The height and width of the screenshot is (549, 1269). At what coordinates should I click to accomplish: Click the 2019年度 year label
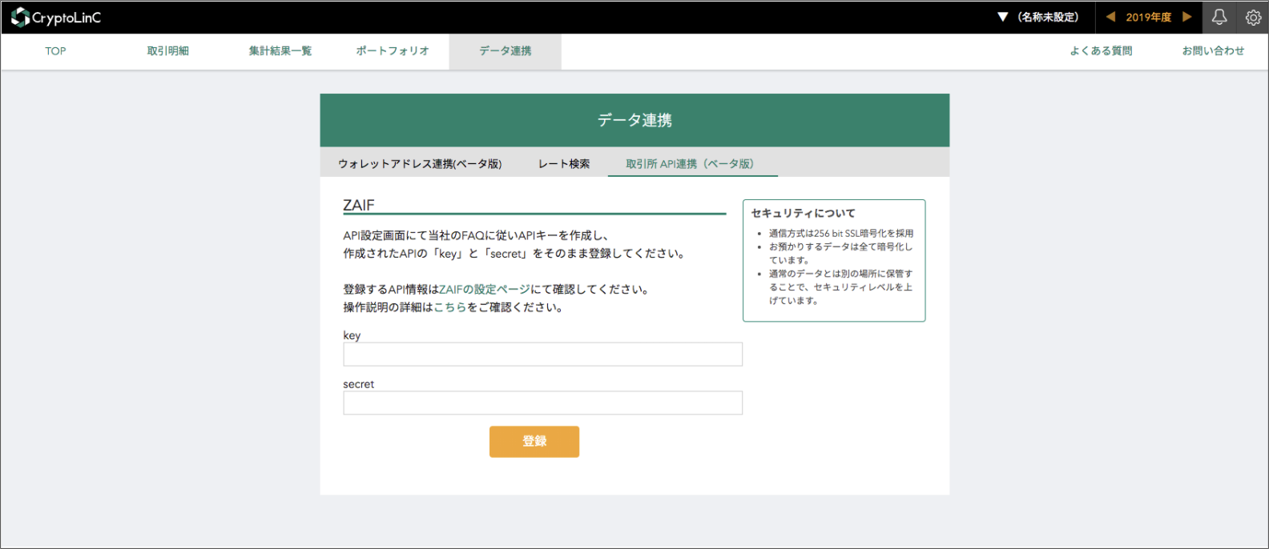point(1149,17)
